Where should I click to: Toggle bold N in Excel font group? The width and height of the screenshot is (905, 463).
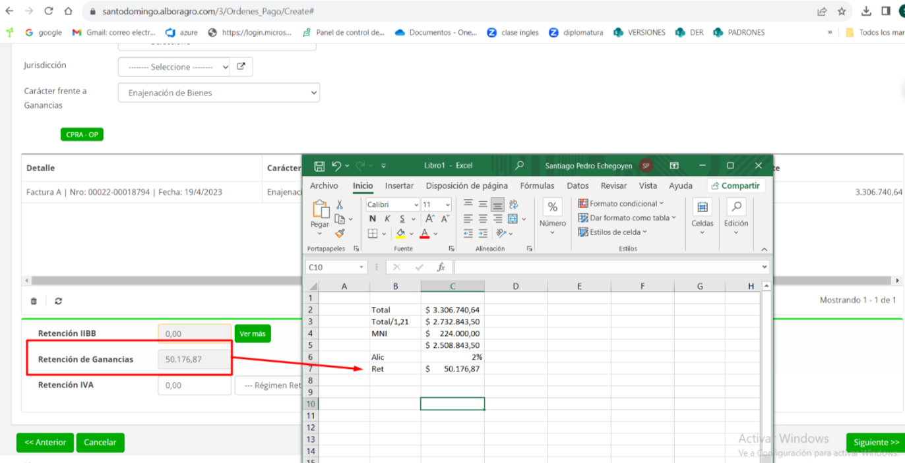click(373, 219)
